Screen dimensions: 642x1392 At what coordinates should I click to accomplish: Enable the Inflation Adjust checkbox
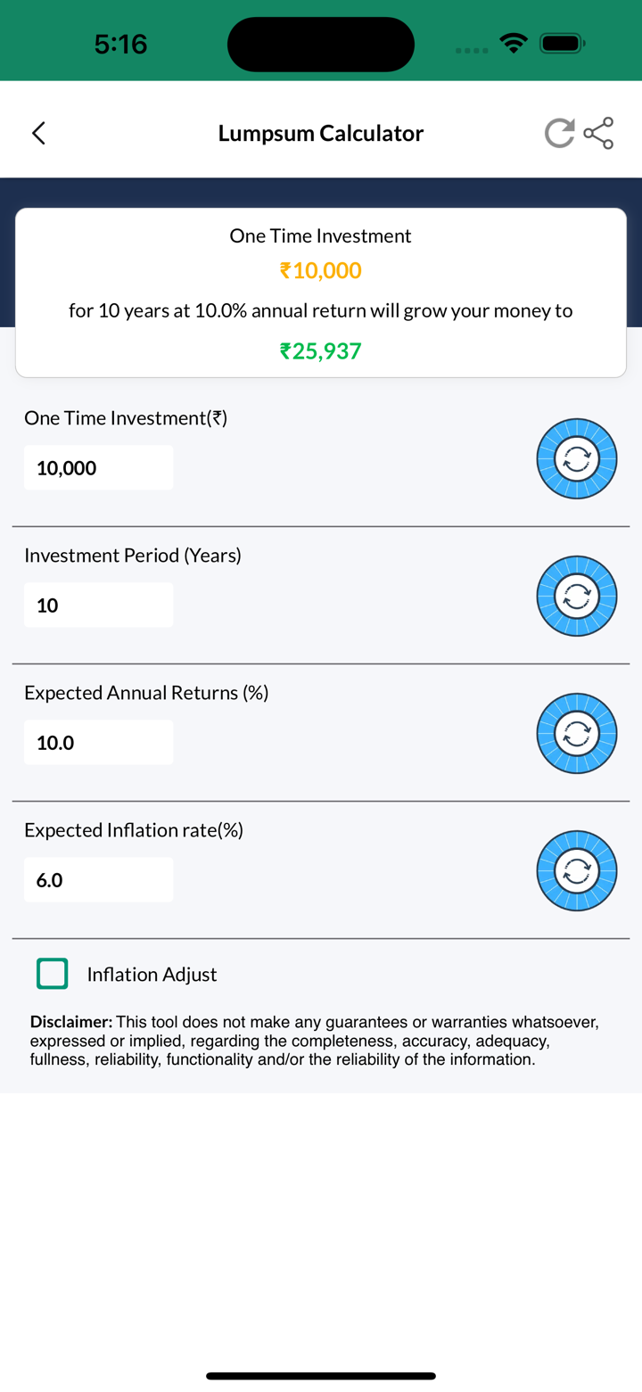click(x=53, y=974)
